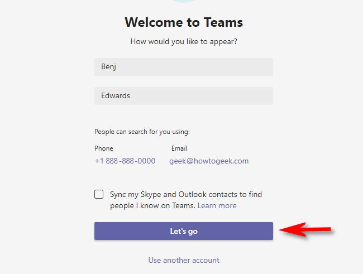Choose Use another account
This screenshot has width=363, height=274.
184,260
